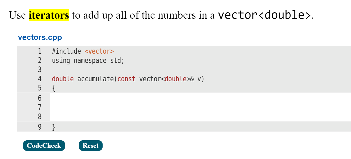The width and height of the screenshot is (351, 159).
Task: Click the empty editable line 7
Action: pyautogui.click(x=102, y=107)
